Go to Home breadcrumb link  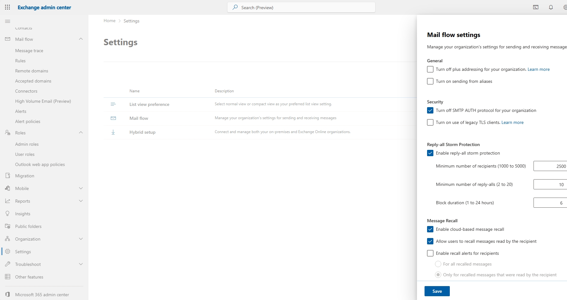pyautogui.click(x=110, y=21)
